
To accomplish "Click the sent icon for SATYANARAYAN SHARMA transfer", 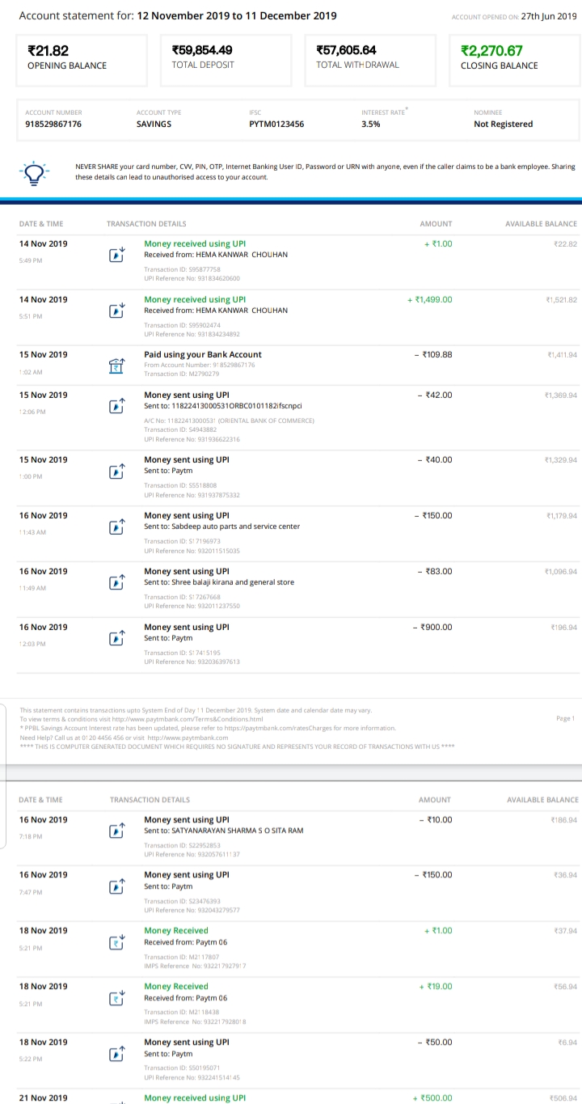I will pyautogui.click(x=117, y=831).
